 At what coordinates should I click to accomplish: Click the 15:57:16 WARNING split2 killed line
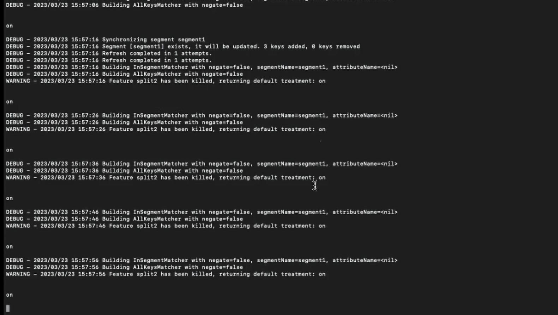coord(166,81)
